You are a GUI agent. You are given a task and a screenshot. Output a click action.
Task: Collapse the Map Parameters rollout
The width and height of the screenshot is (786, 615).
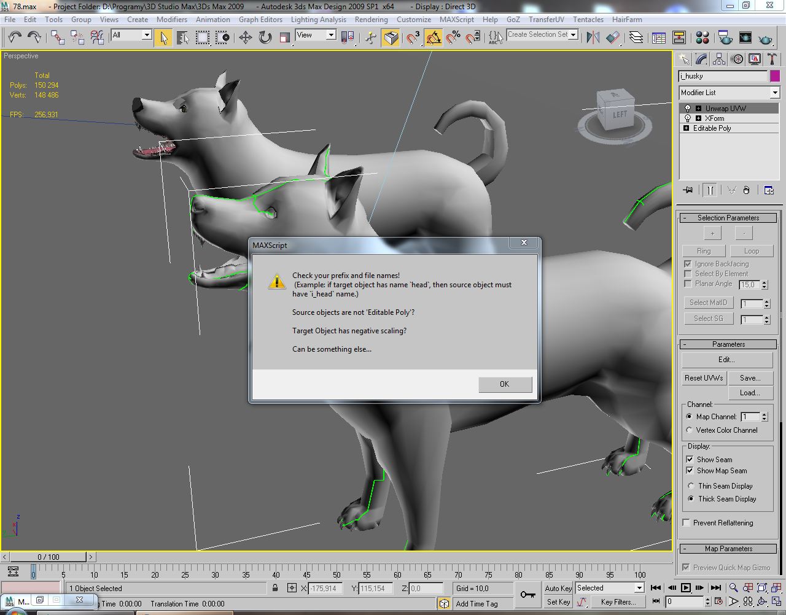tap(728, 549)
